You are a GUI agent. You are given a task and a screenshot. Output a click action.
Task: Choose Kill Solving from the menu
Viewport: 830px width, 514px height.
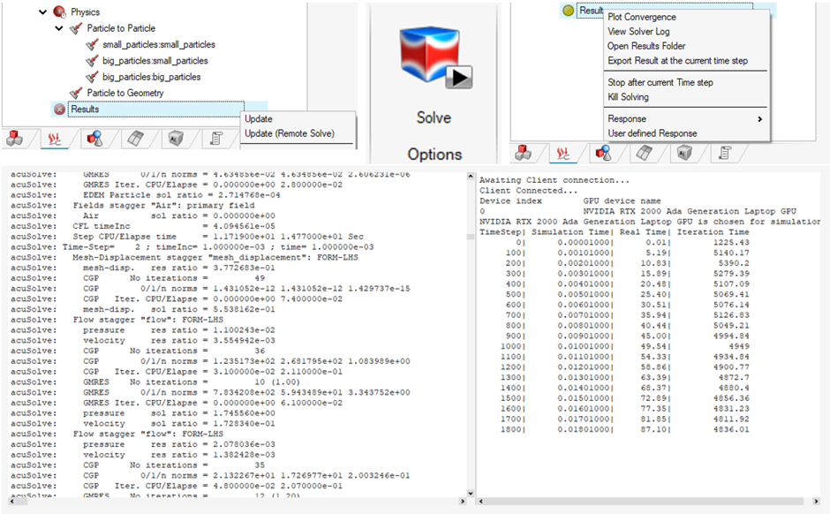[628, 97]
